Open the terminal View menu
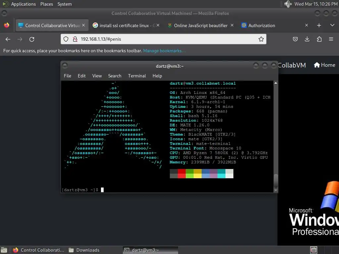The image size is (339, 254). click(97, 76)
